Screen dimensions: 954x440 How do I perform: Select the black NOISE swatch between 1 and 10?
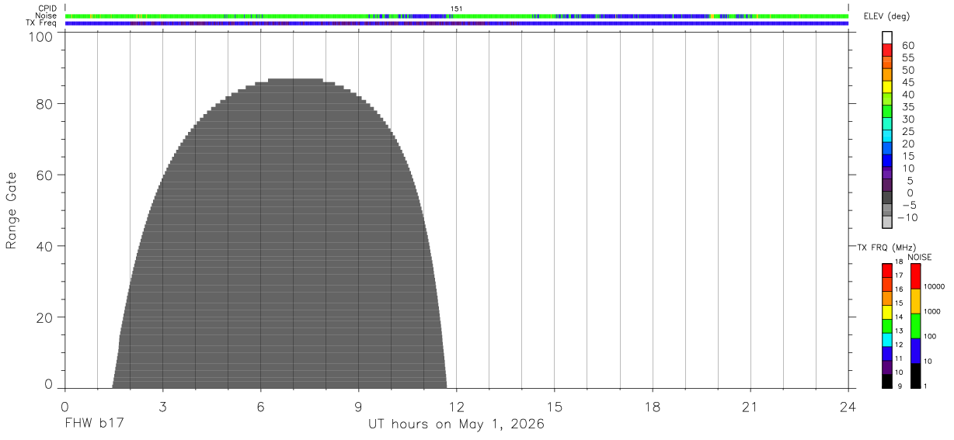(x=915, y=376)
